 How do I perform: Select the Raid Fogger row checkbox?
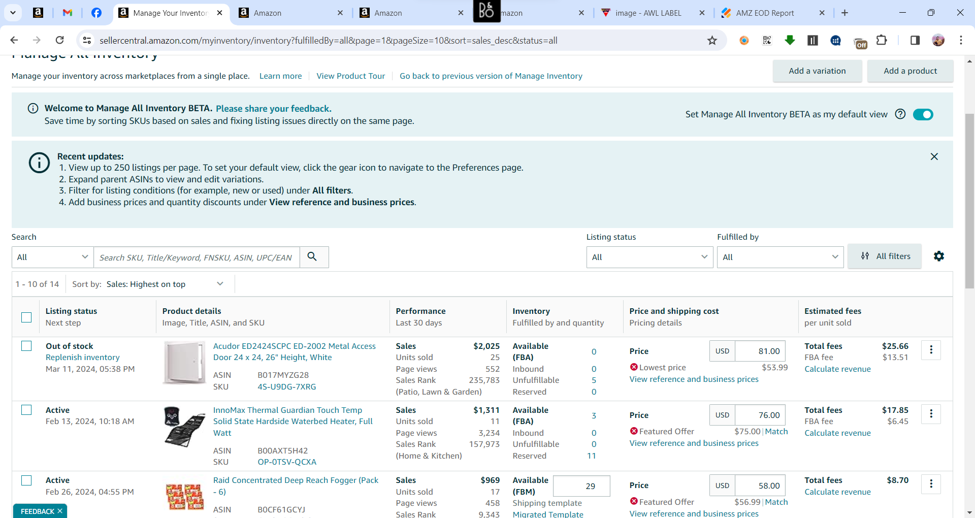coord(26,480)
